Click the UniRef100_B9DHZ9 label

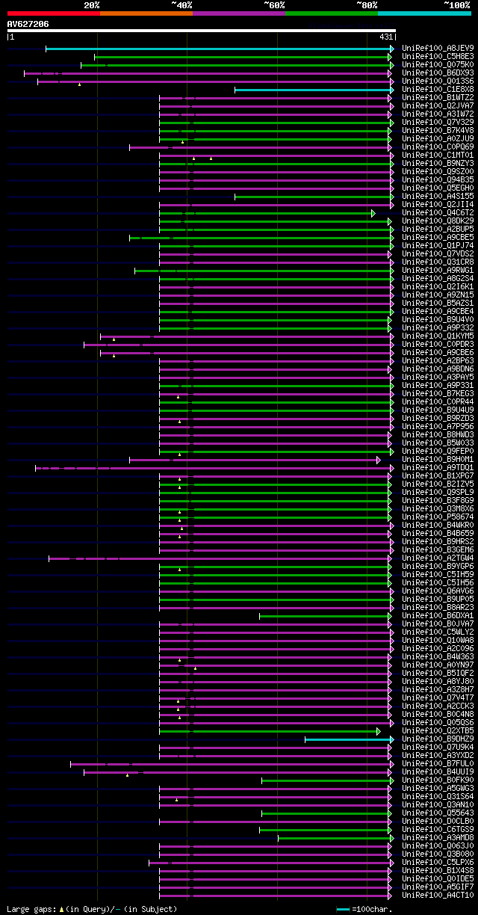[x=438, y=739]
